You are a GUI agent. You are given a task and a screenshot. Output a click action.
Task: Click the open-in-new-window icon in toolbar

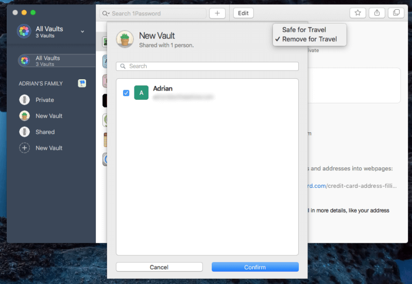pyautogui.click(x=396, y=13)
